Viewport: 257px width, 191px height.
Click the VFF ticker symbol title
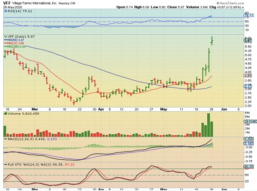pos(7,3)
